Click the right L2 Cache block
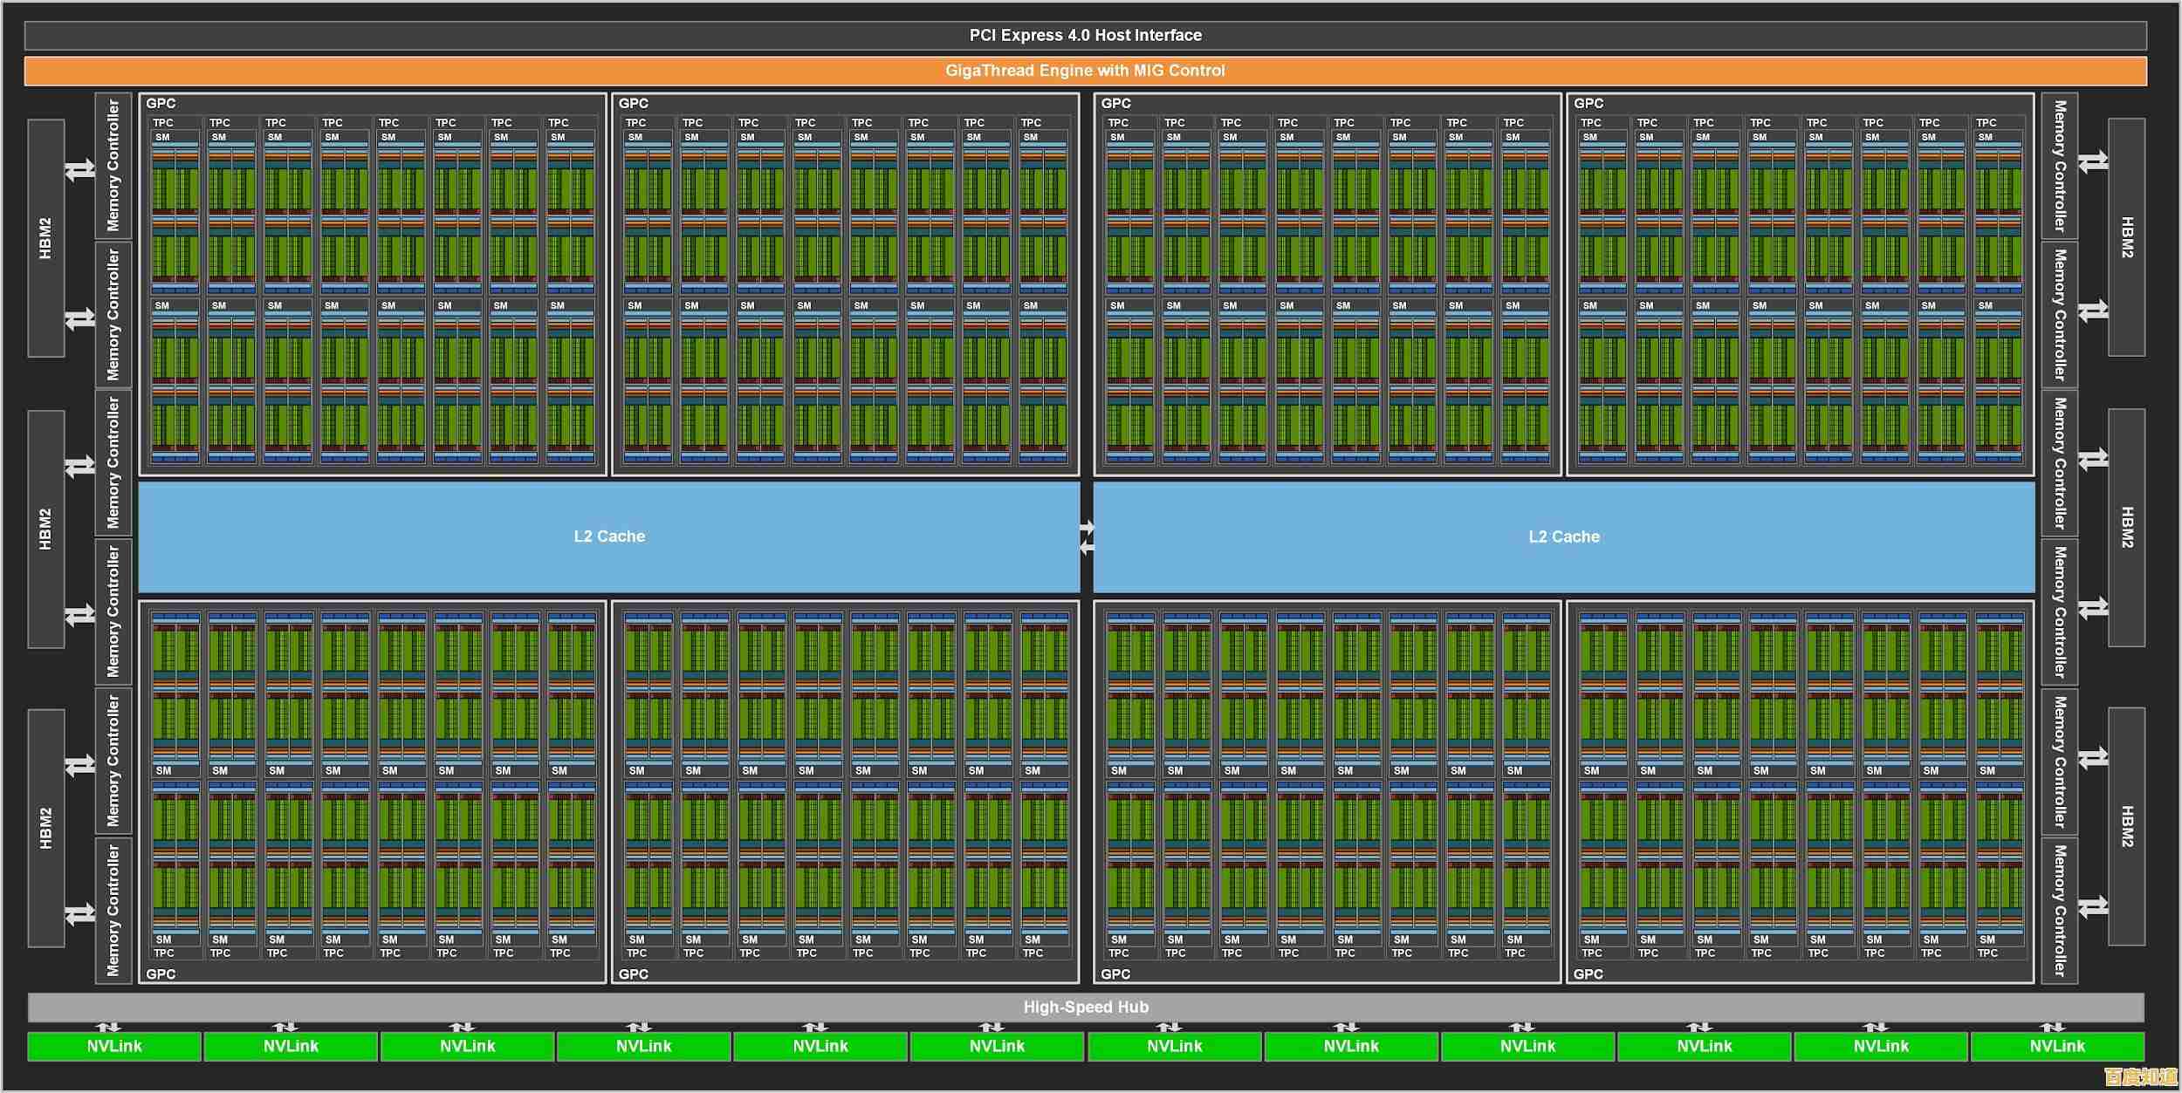 pyautogui.click(x=1563, y=536)
